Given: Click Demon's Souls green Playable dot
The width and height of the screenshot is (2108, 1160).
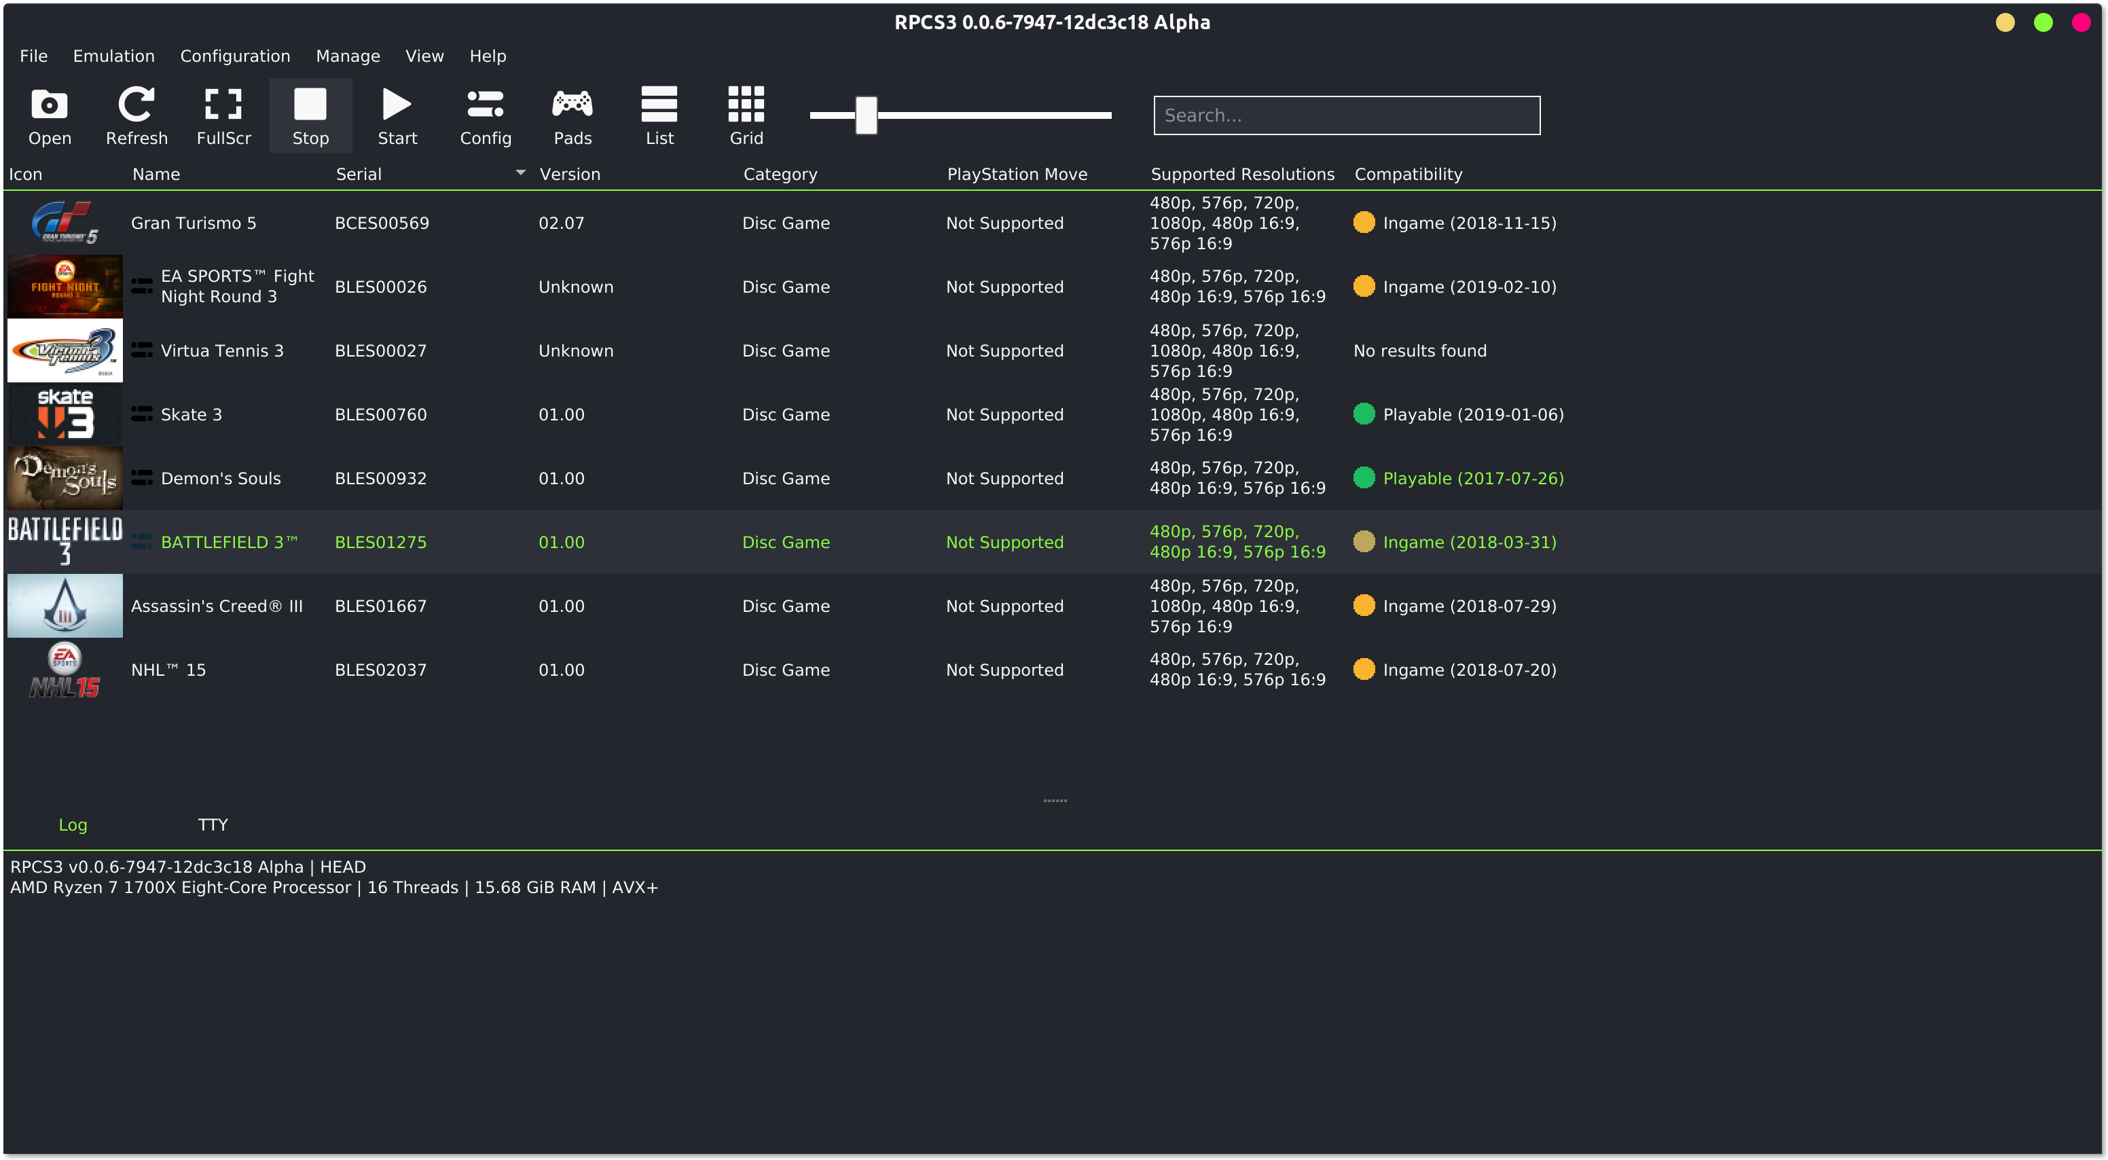Looking at the screenshot, I should tap(1363, 477).
